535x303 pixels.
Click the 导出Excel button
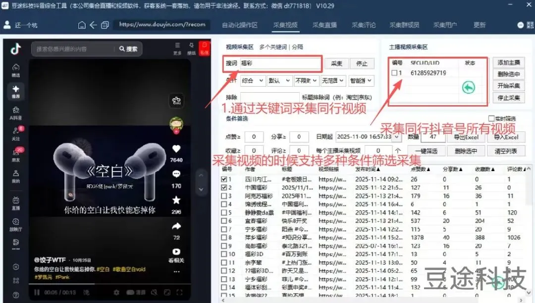pos(466,138)
